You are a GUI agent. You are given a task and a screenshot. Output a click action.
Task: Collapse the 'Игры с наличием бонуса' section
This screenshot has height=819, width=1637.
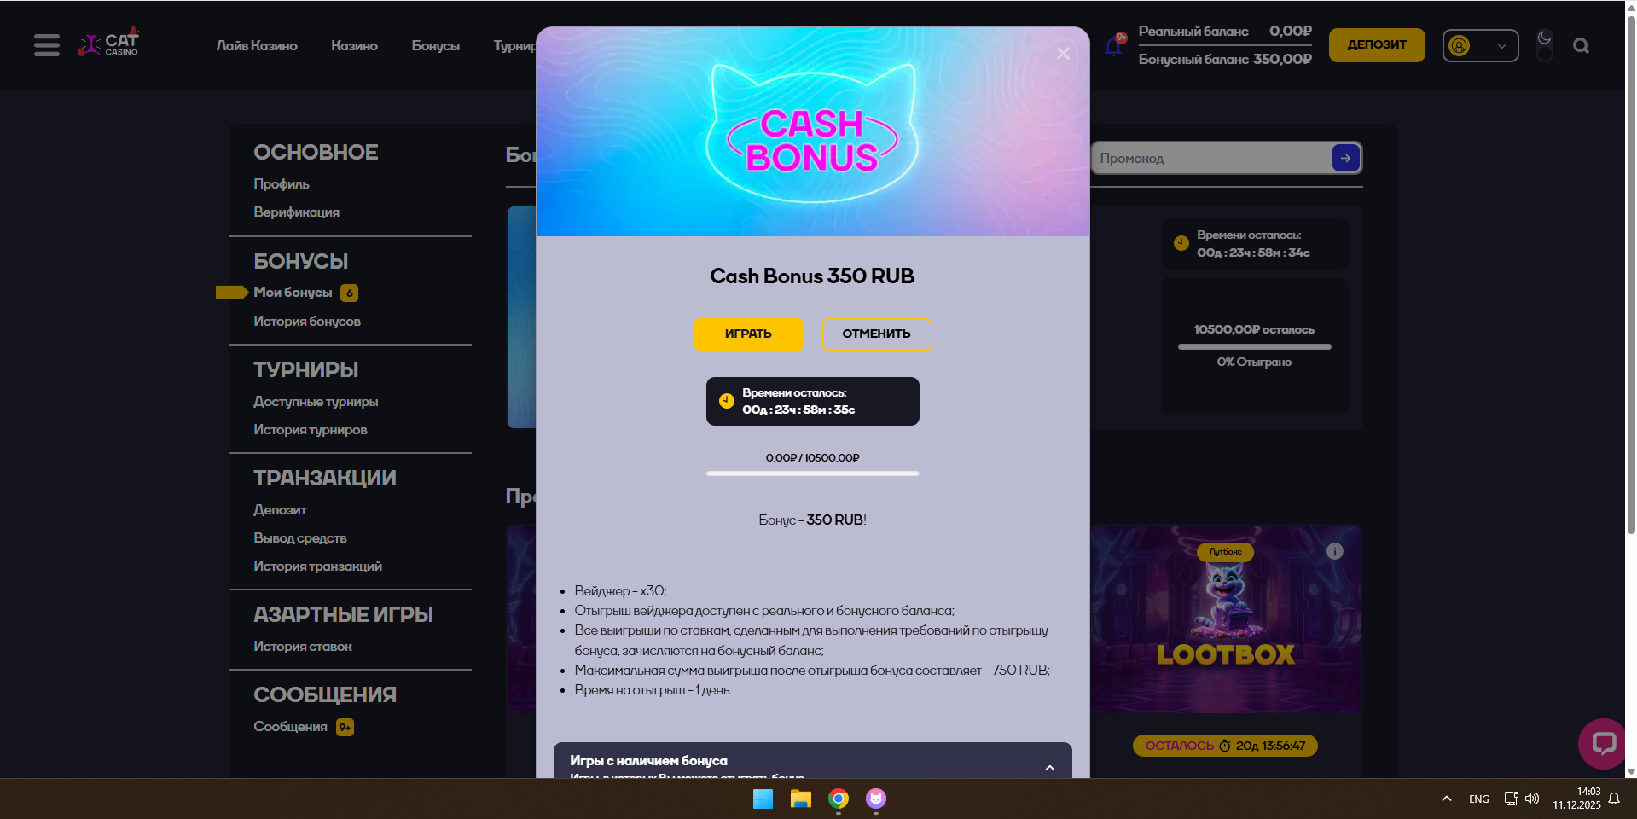point(1050,768)
